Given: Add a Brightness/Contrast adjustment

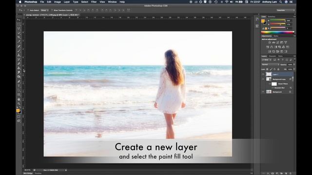Looking at the screenshot, I should click(x=270, y=42).
